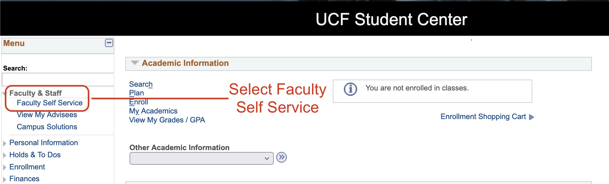Viewport: 609px width, 184px height.
Task: Collapse the Menu panel using the minus icon
Action: [x=108, y=44]
